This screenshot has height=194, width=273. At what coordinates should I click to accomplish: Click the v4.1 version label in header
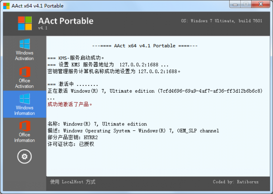[43, 28]
